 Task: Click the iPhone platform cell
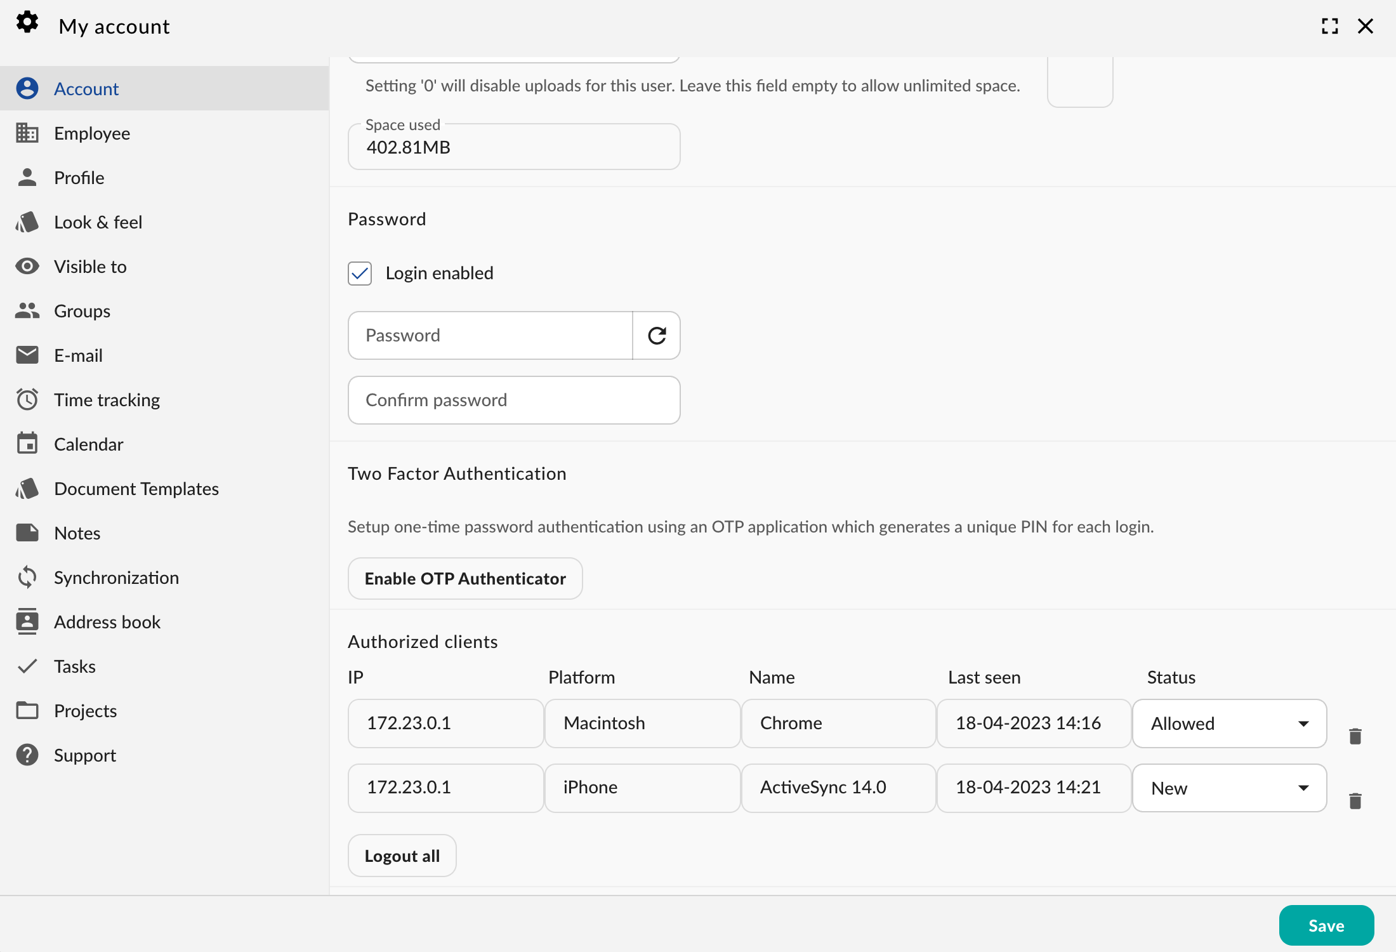642,788
